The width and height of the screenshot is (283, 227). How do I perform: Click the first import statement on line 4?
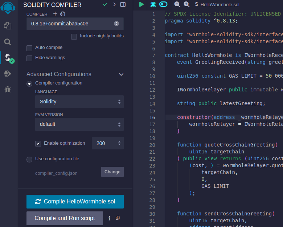(x=224, y=34)
